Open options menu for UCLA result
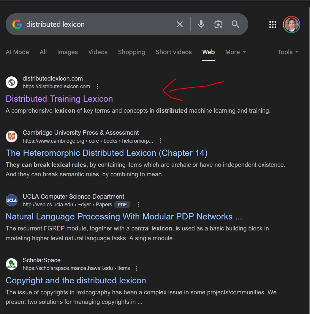Viewport: 310px width, 314px height. pos(138,205)
